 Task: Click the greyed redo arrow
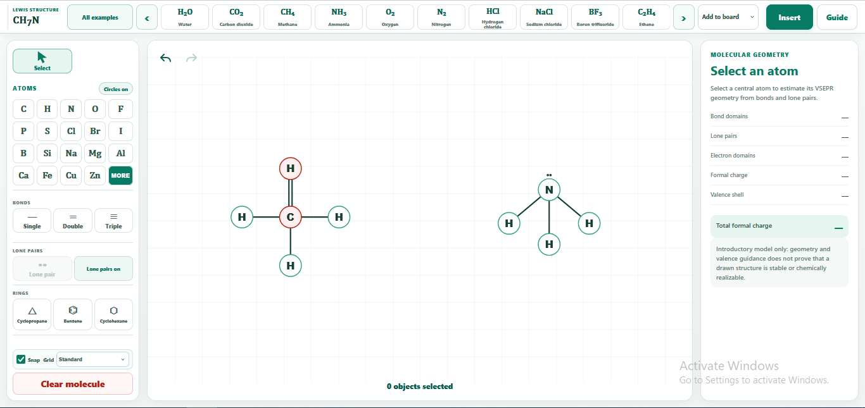[x=191, y=58]
